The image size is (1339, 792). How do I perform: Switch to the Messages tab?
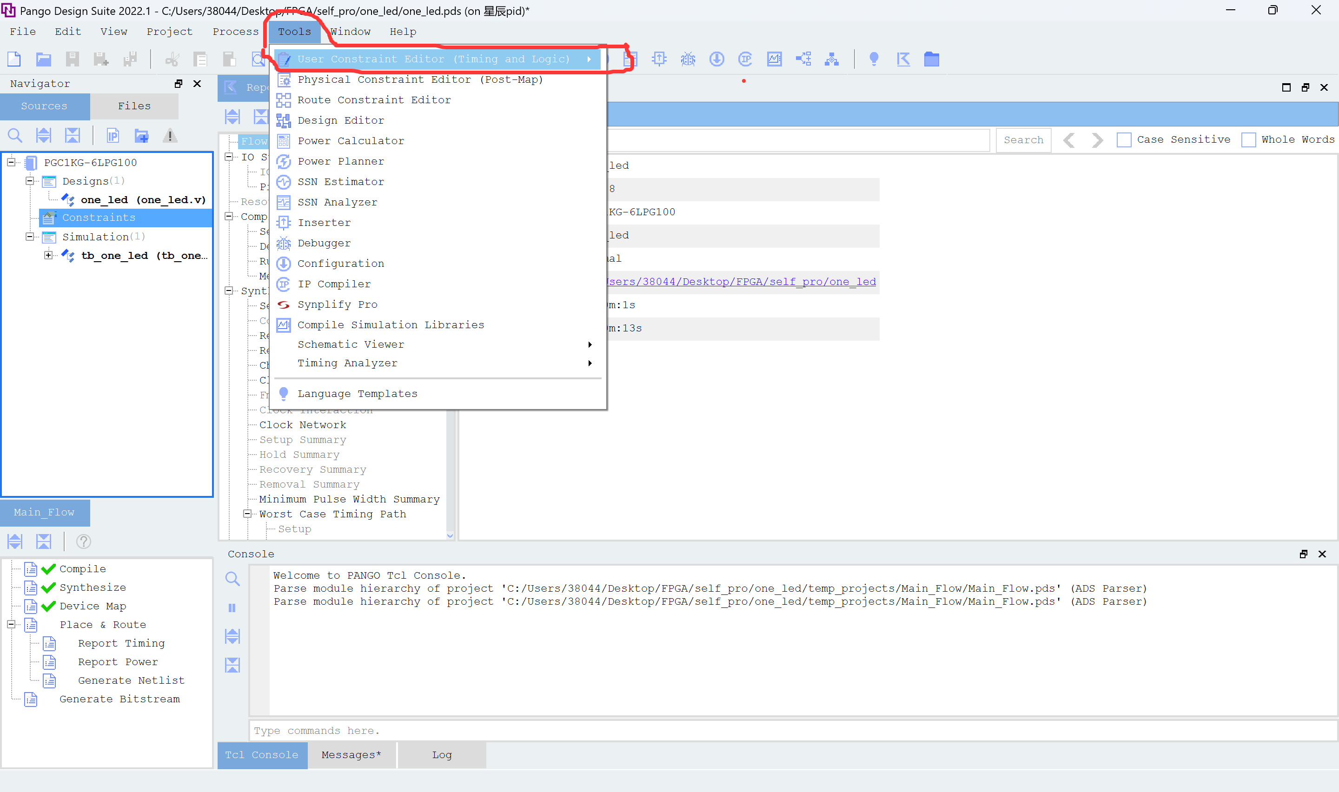[351, 755]
